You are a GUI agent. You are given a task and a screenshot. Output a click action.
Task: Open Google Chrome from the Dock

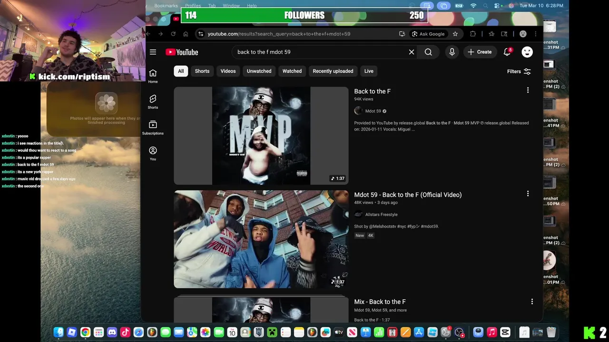point(85,332)
